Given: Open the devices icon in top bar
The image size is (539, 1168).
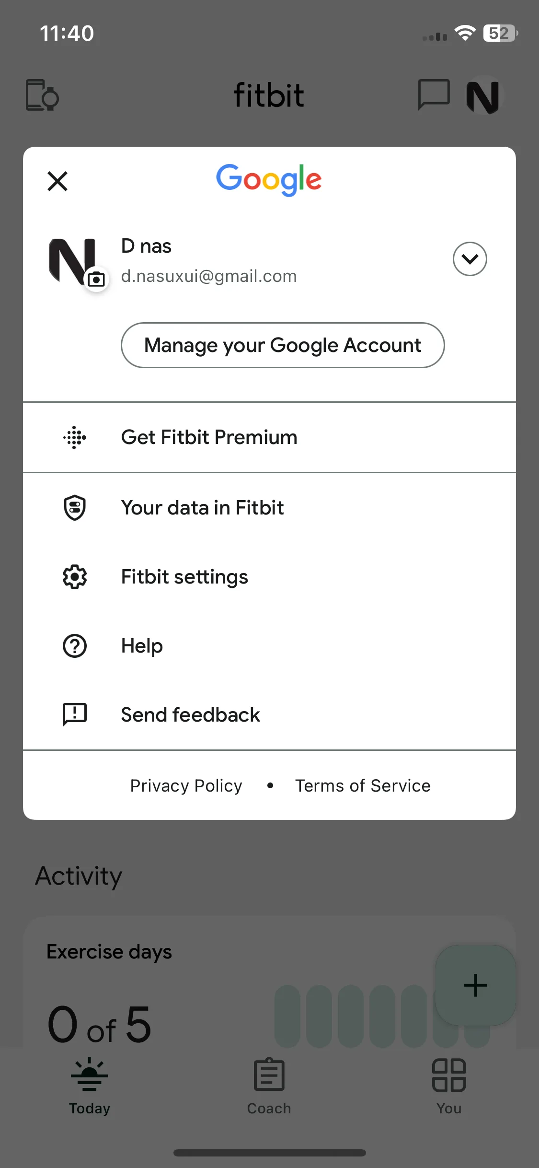Looking at the screenshot, I should pyautogui.click(x=42, y=95).
